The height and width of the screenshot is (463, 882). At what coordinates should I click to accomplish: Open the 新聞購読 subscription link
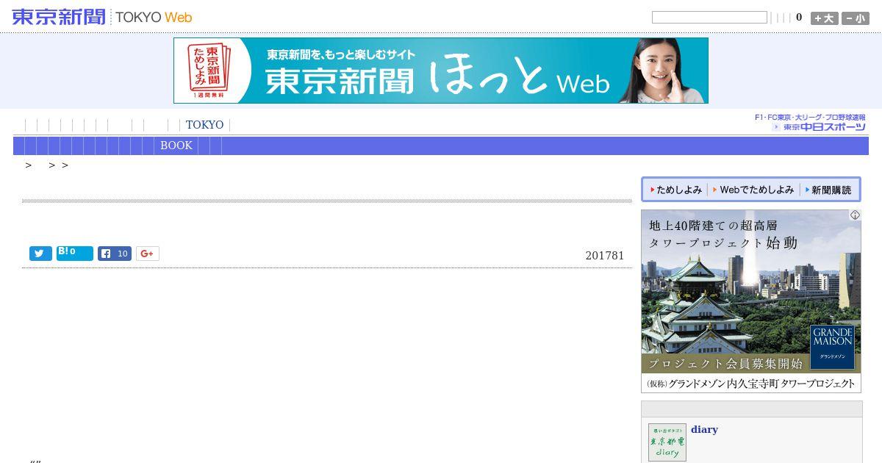pos(828,190)
